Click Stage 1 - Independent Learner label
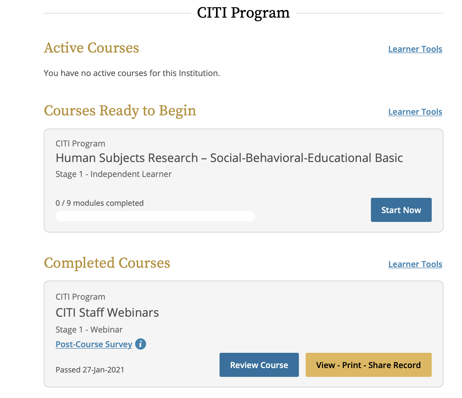The width and height of the screenshot is (462, 398). click(x=113, y=174)
